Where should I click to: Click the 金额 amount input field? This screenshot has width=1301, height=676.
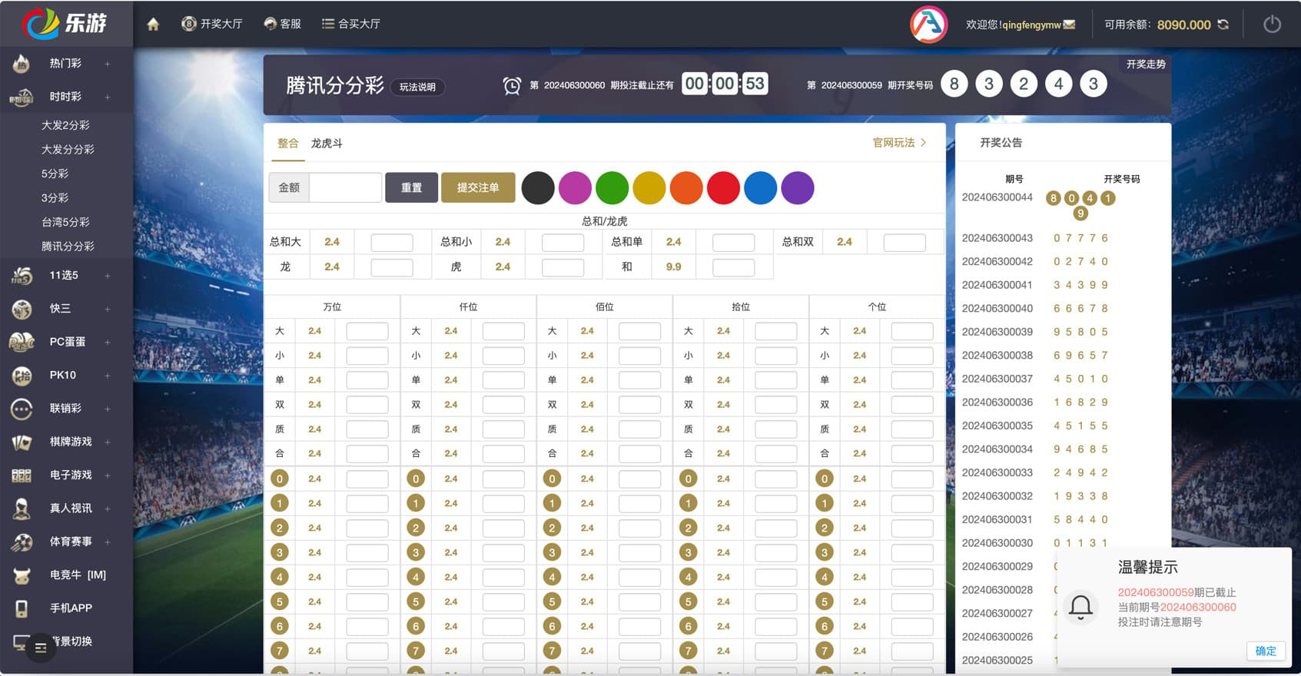tap(345, 187)
